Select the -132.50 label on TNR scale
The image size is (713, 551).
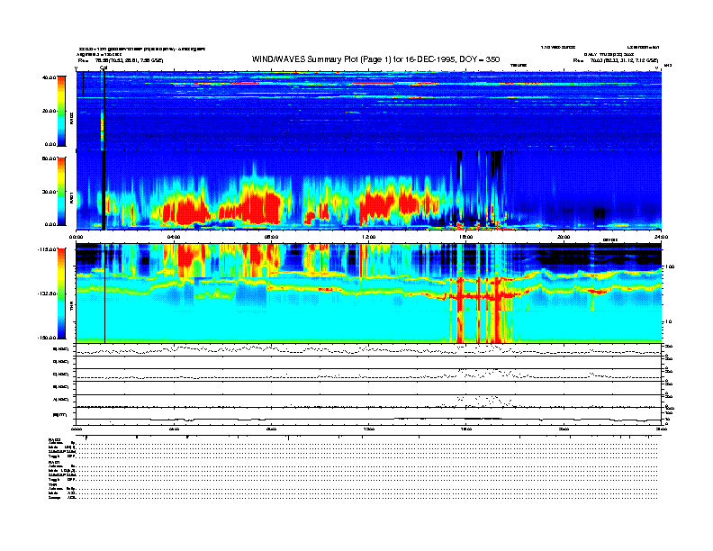click(x=47, y=294)
